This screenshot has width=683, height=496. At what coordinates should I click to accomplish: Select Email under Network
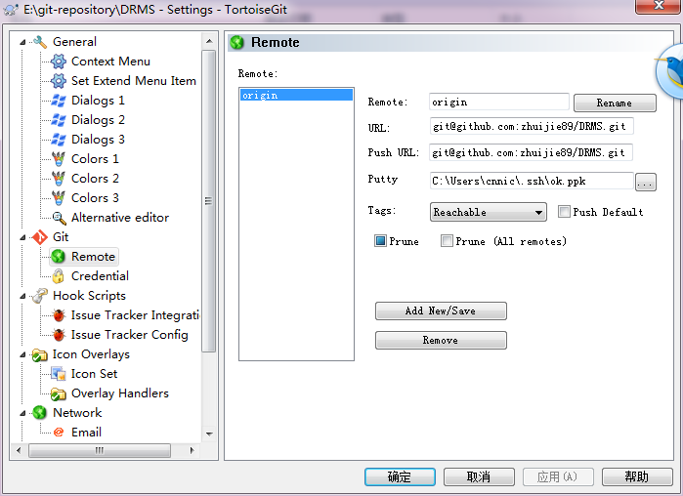click(86, 433)
